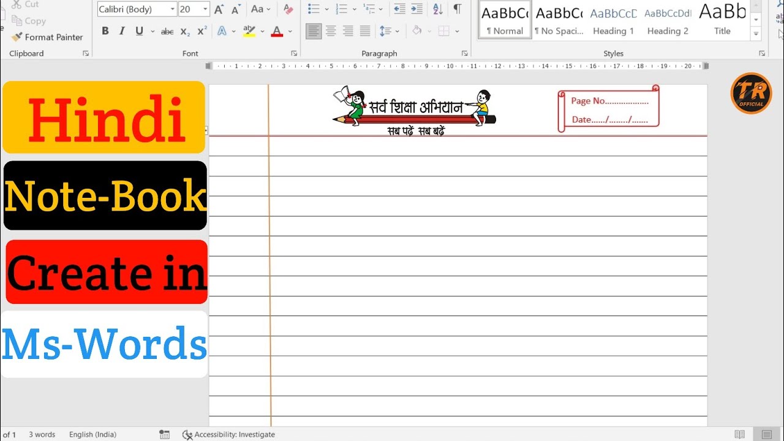
Task: Select the No Spacing style
Action: pyautogui.click(x=559, y=20)
